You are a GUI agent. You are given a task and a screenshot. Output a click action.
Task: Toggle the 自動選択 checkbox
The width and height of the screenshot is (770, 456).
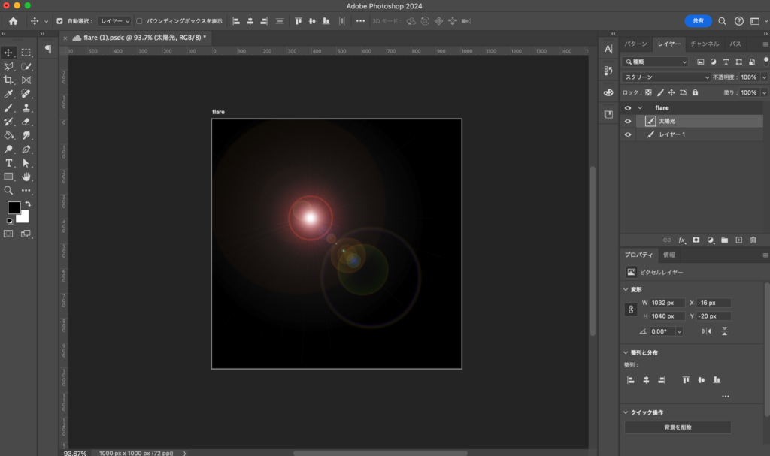60,21
